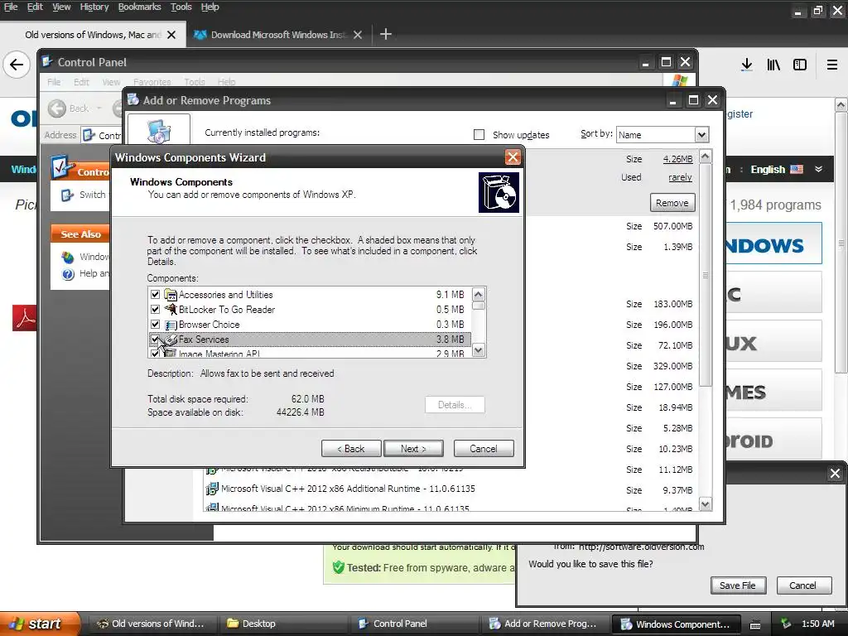Open the browser File menu
This screenshot has height=636, width=848.
coord(11,7)
